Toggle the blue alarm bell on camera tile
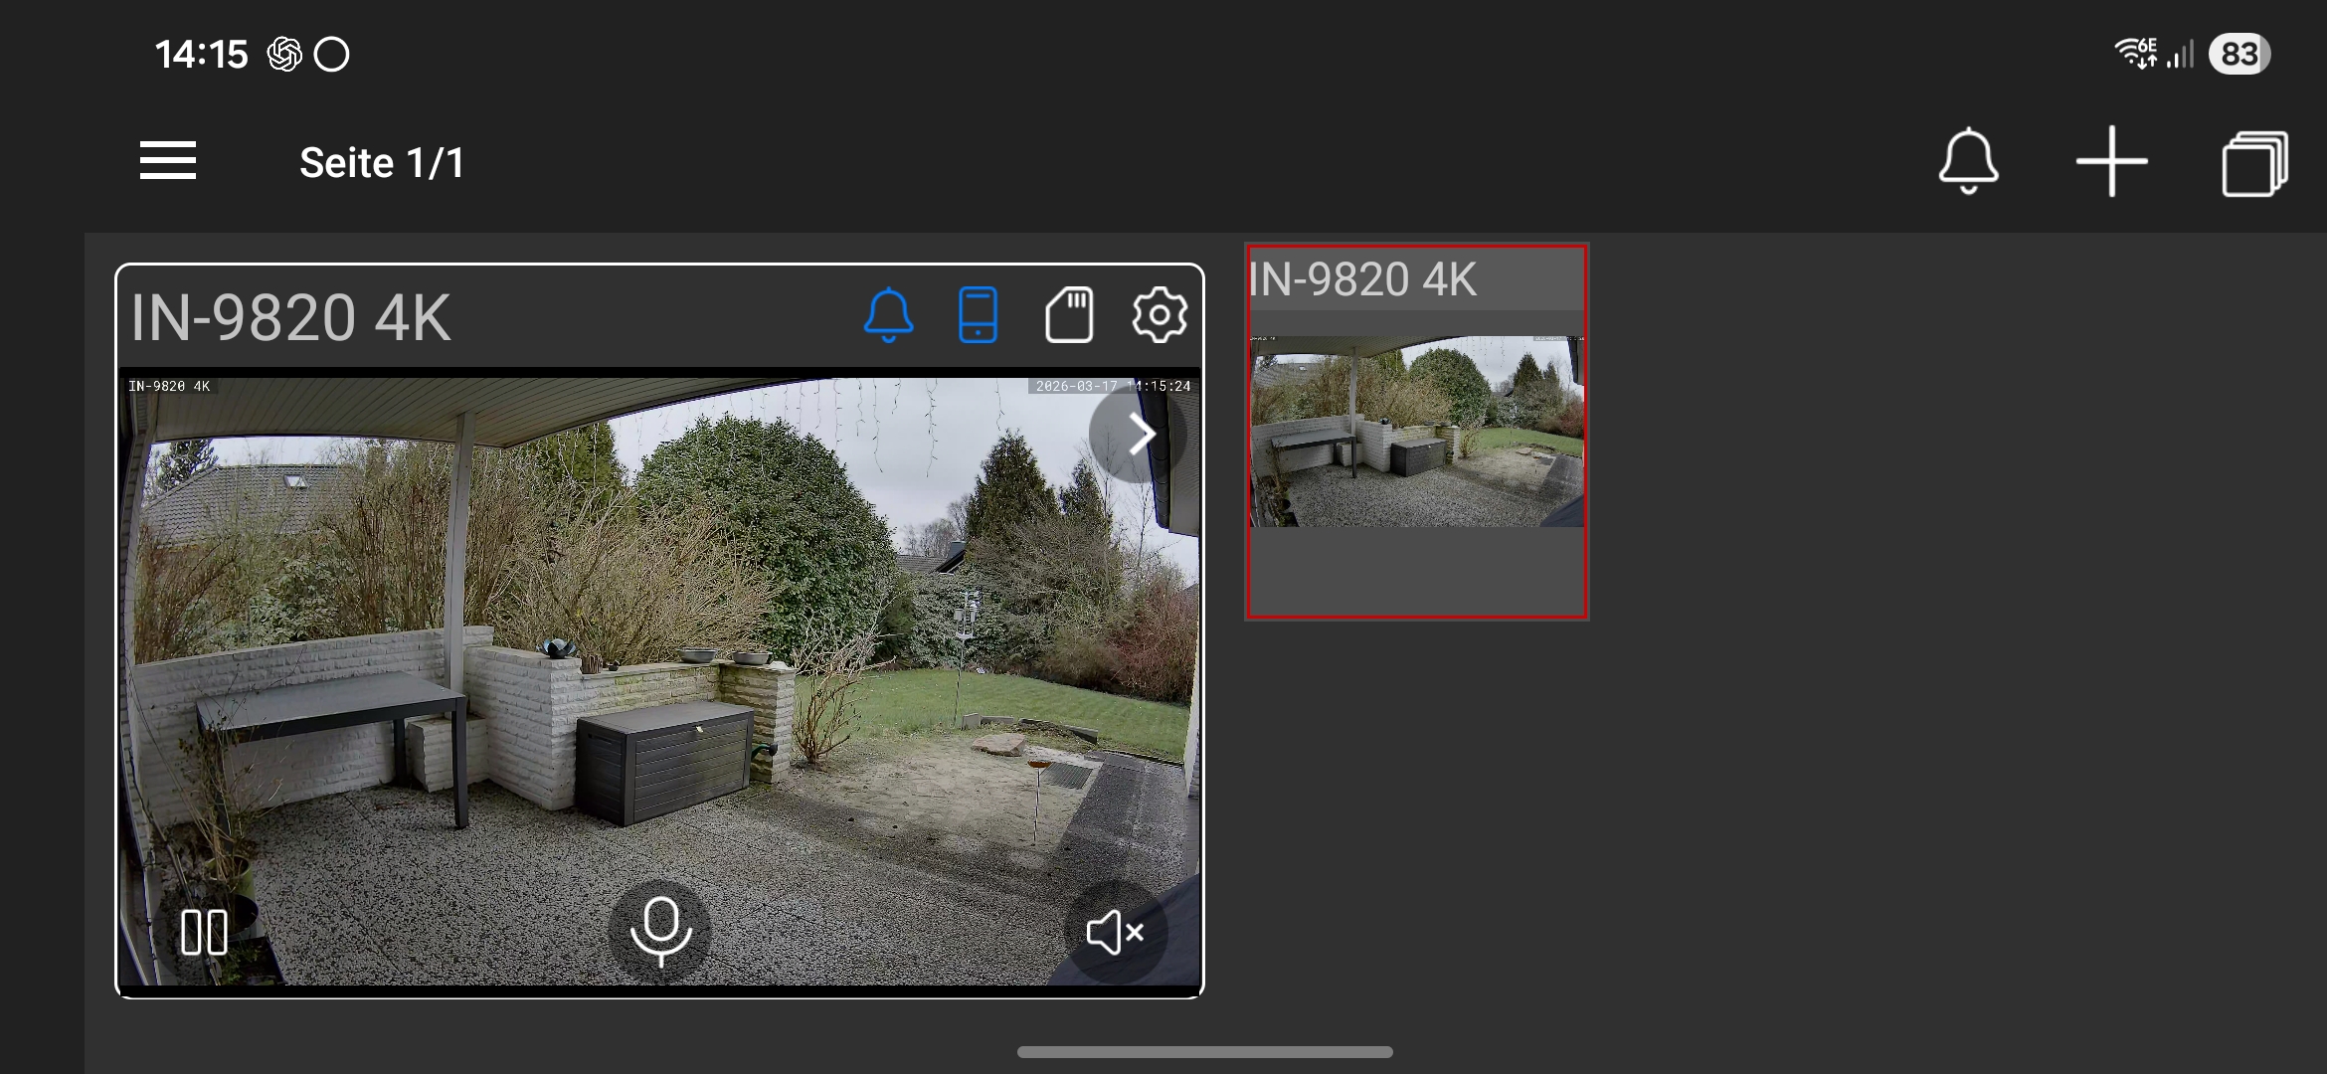The image size is (2327, 1074). pyautogui.click(x=888, y=315)
